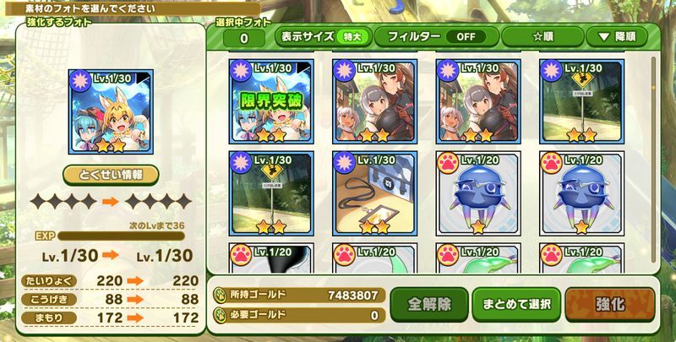Choose the second blue Cerulean material card
The width and height of the screenshot is (676, 342).
point(581,193)
